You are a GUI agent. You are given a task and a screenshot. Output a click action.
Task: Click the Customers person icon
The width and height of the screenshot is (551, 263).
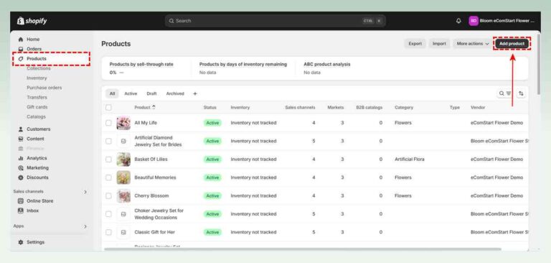coord(21,129)
